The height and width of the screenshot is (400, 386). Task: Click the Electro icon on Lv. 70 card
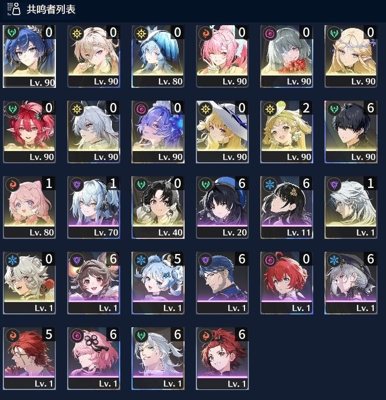(x=77, y=185)
